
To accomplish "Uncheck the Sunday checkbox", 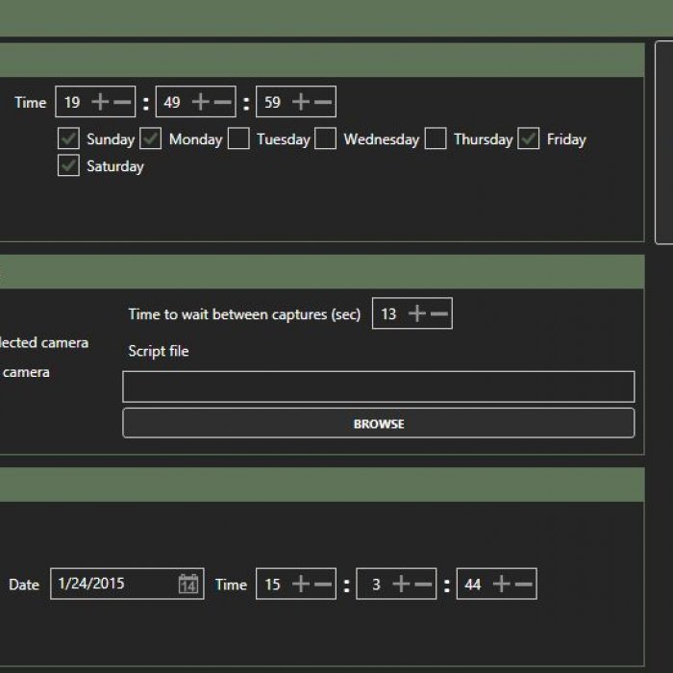I will coord(68,138).
